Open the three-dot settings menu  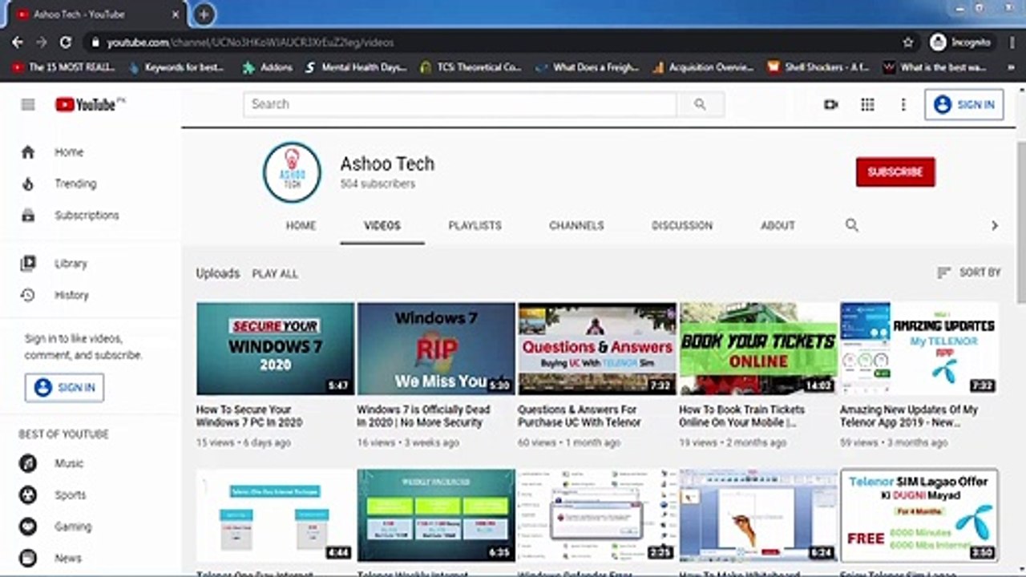pyautogui.click(x=903, y=104)
